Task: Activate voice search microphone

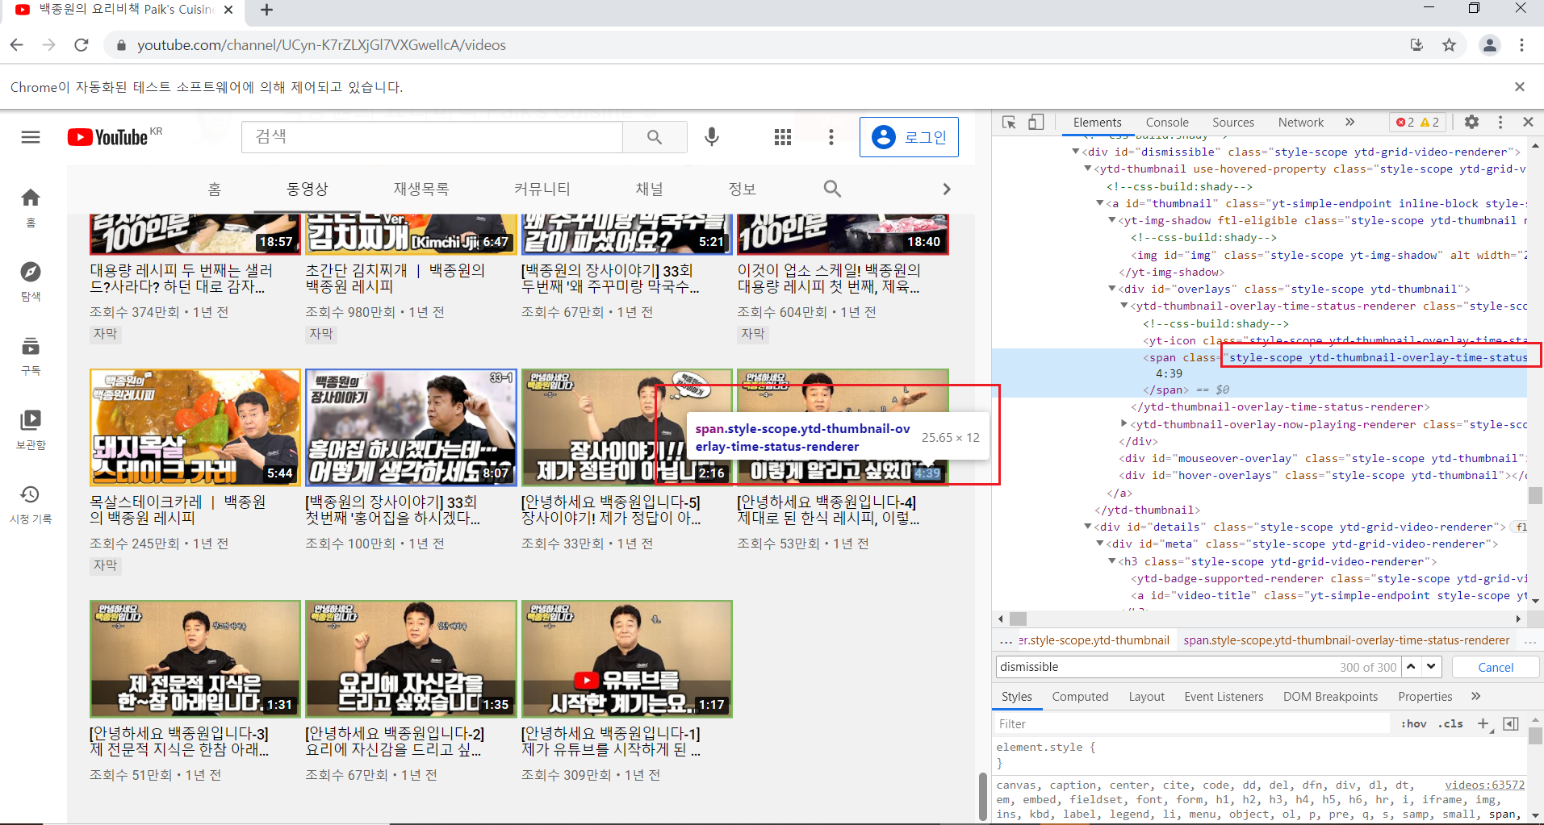Action: coord(711,137)
